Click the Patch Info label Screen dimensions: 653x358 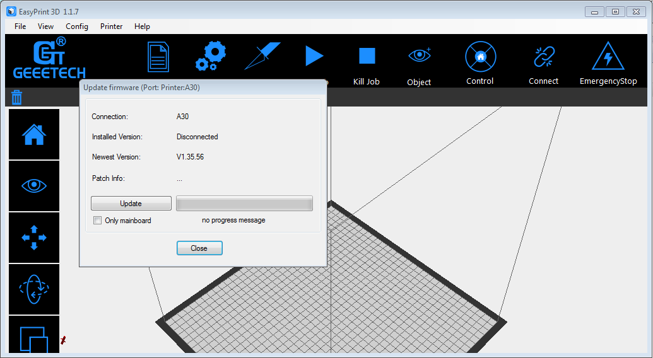pyautogui.click(x=109, y=178)
